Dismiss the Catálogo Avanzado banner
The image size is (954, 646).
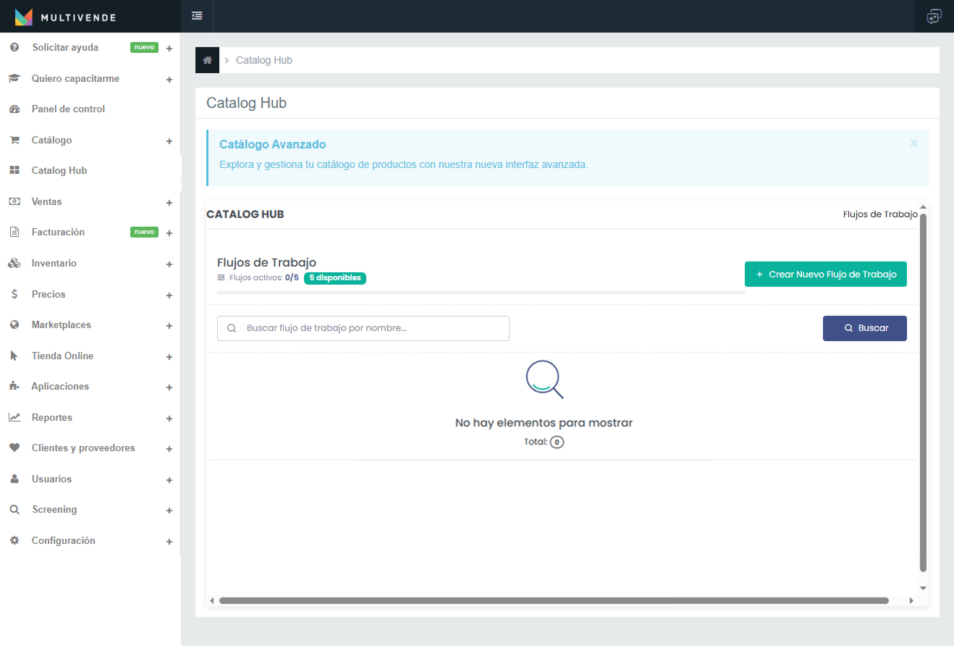pos(913,143)
